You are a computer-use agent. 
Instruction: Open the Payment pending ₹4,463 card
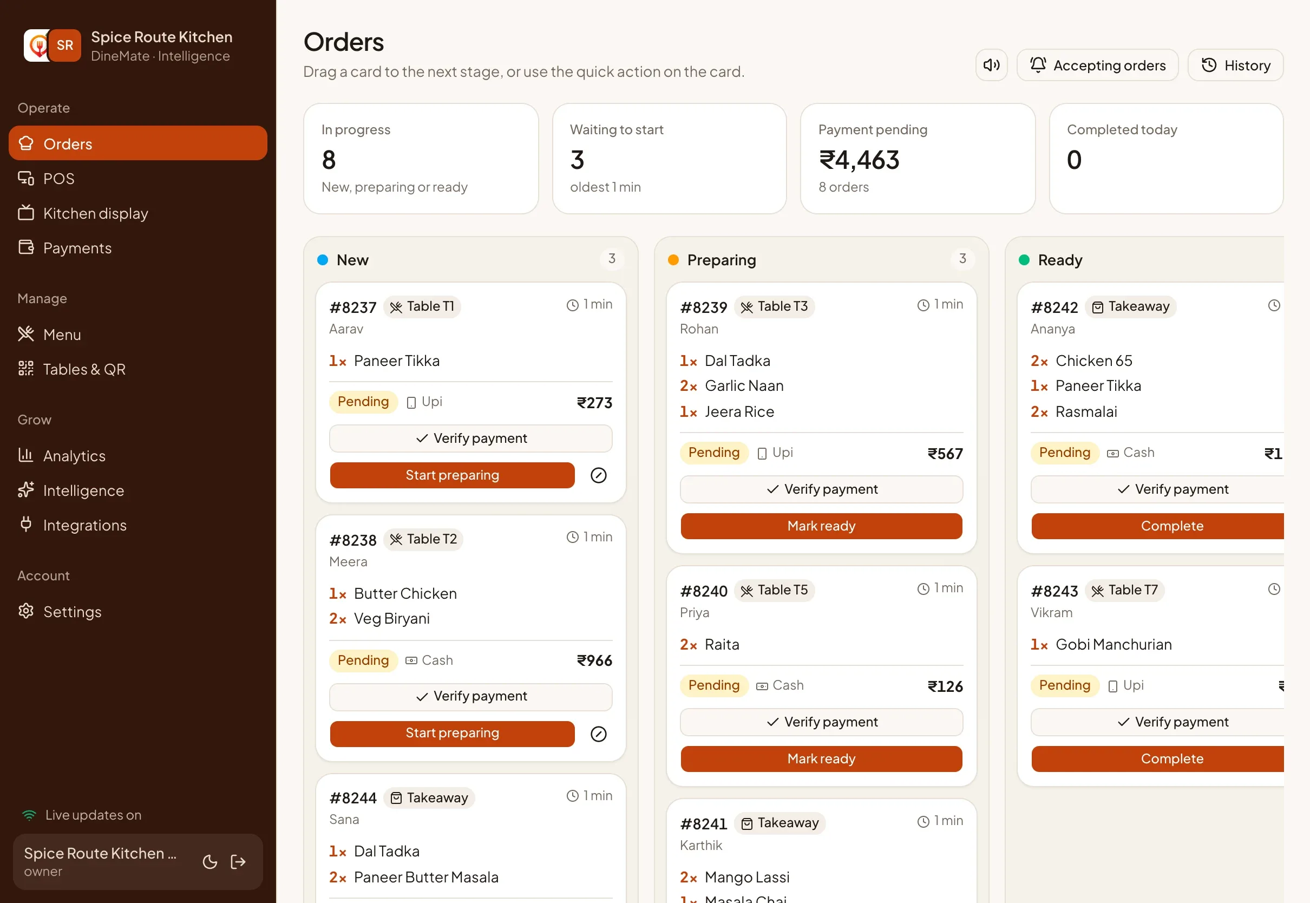click(918, 159)
